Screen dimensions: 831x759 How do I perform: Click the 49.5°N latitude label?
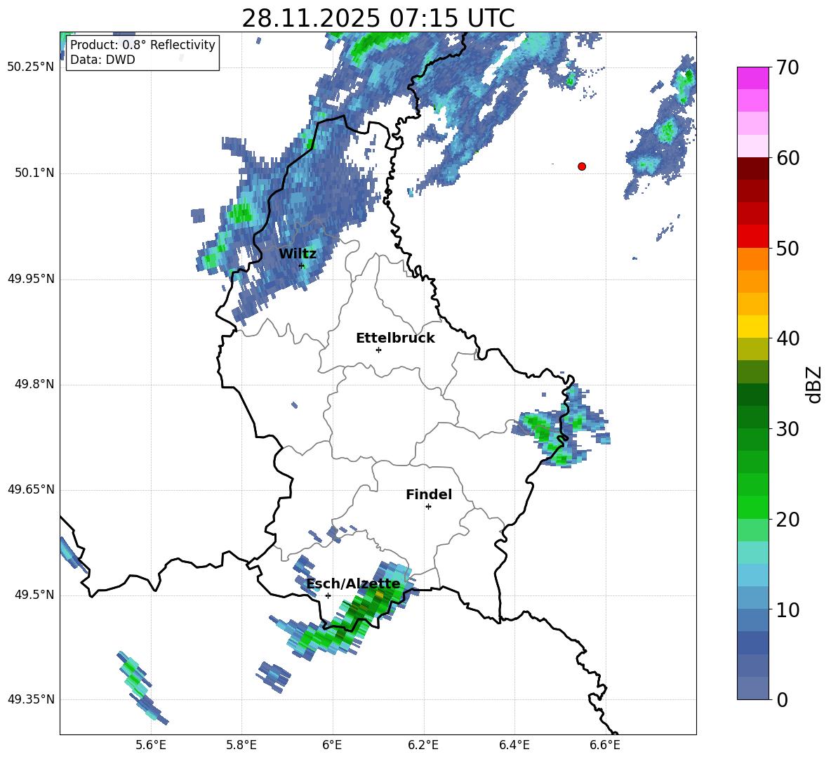(x=34, y=595)
